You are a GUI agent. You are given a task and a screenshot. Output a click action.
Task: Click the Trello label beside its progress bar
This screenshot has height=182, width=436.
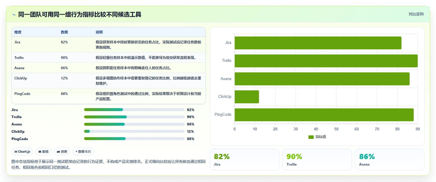point(16,117)
